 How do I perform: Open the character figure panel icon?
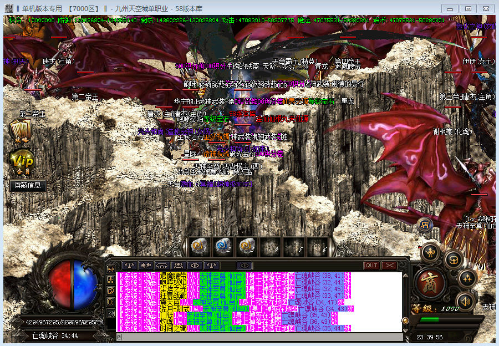pyautogui.click(x=430, y=253)
